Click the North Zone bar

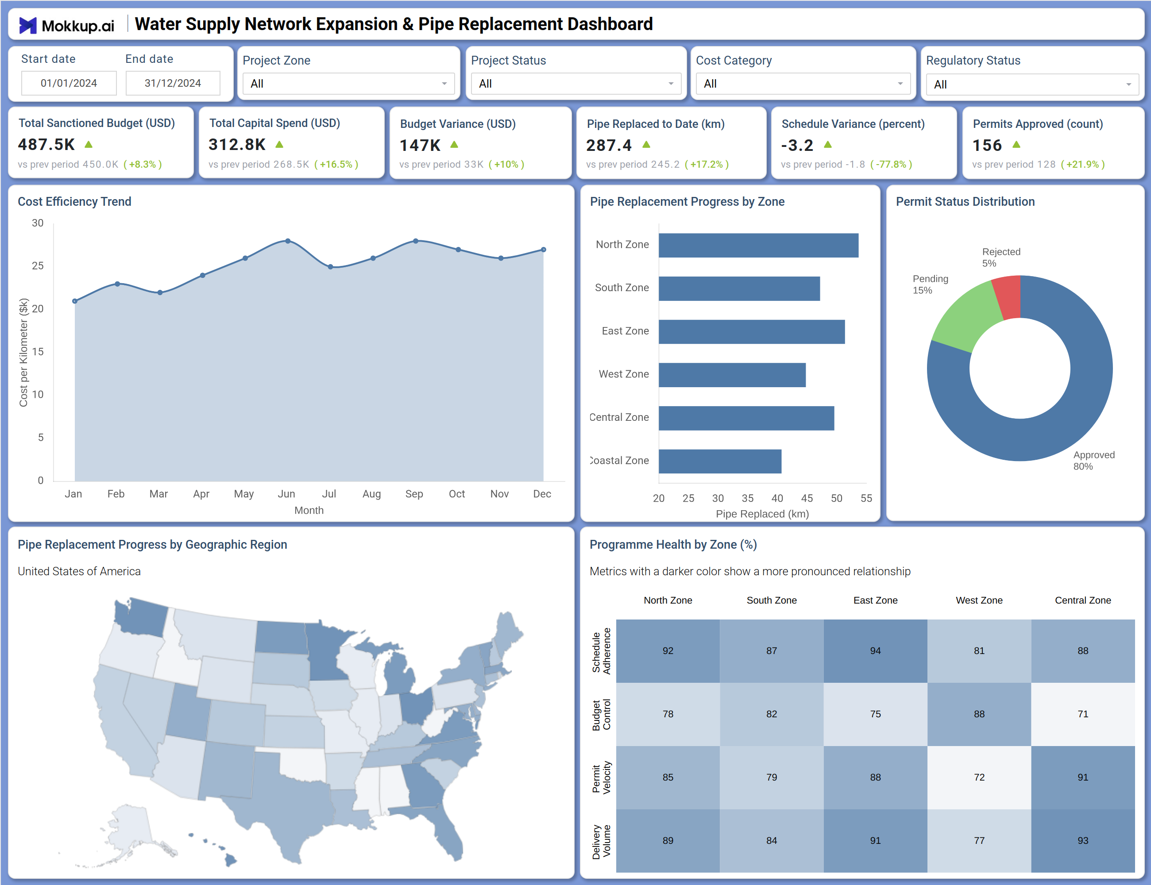tap(758, 246)
